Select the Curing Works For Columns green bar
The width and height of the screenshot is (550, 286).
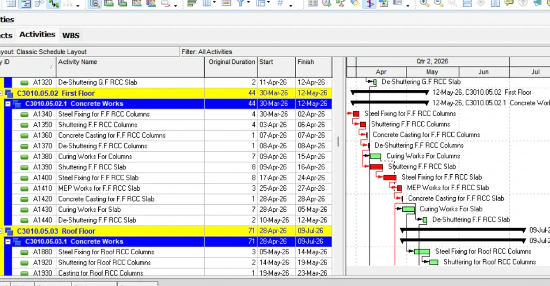pos(375,156)
